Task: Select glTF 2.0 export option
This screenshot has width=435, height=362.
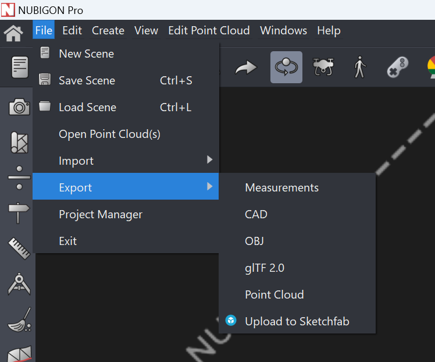Action: (297, 268)
